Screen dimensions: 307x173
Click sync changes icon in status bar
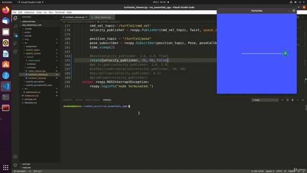(x=30, y=171)
